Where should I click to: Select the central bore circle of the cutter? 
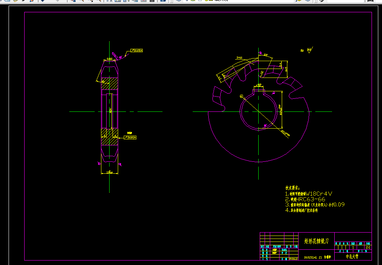pos(259,111)
